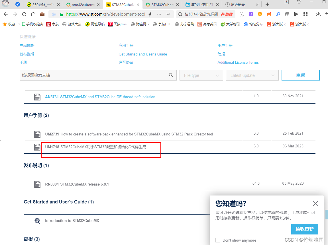Viewport: 328px width, 245px height.
Task: Click the briefcase icon beside the home button
Action: (42, 14)
